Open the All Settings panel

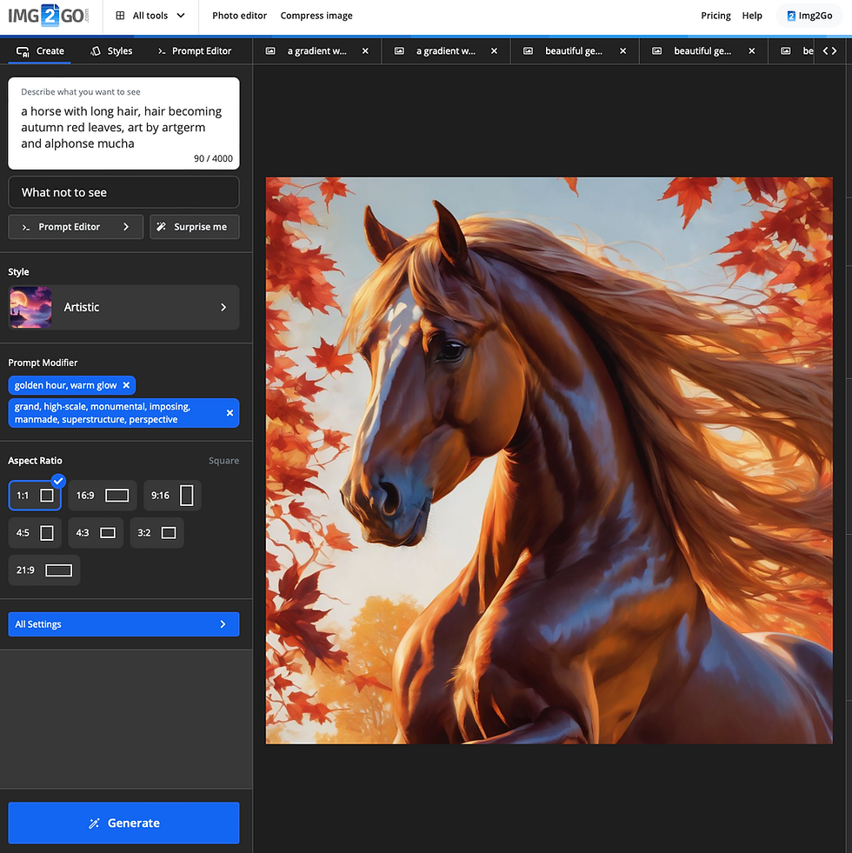(x=123, y=623)
